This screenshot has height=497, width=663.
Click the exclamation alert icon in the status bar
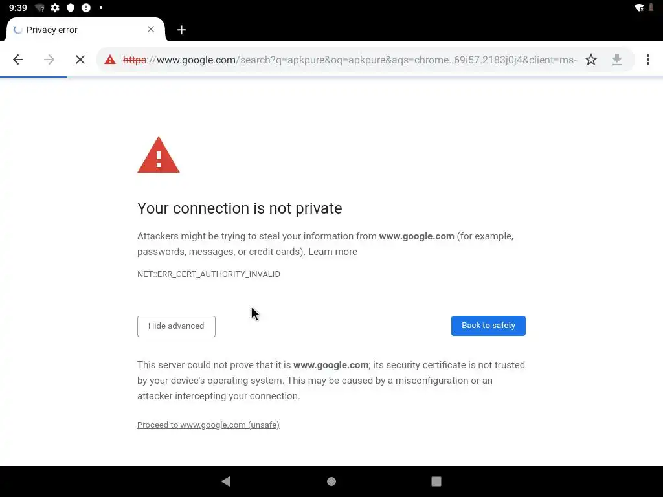(86, 8)
